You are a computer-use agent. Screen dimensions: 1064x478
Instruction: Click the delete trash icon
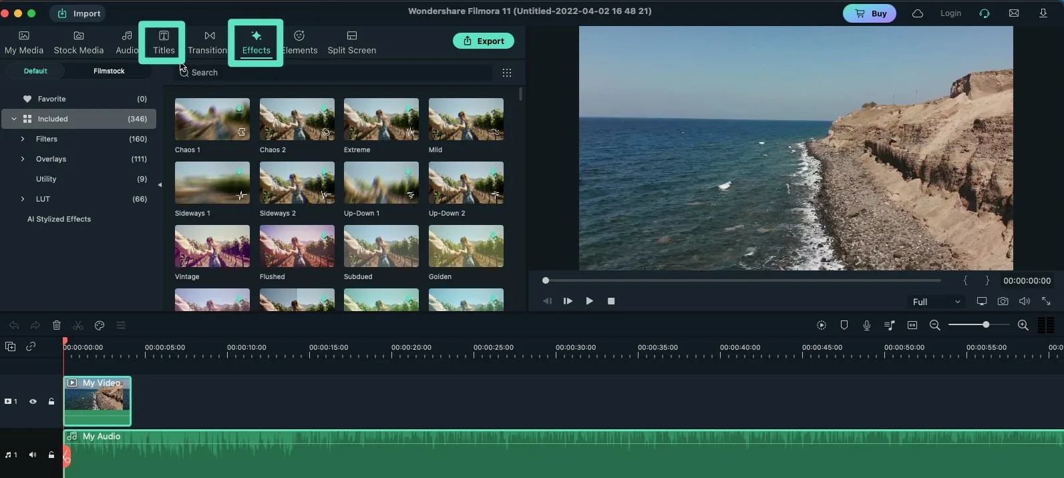[57, 325]
